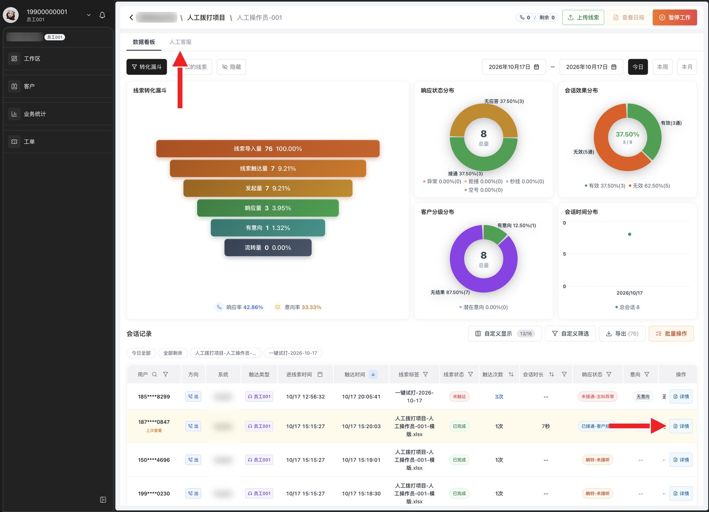
Task: Open 详情 for user 199****0230
Action: point(681,493)
